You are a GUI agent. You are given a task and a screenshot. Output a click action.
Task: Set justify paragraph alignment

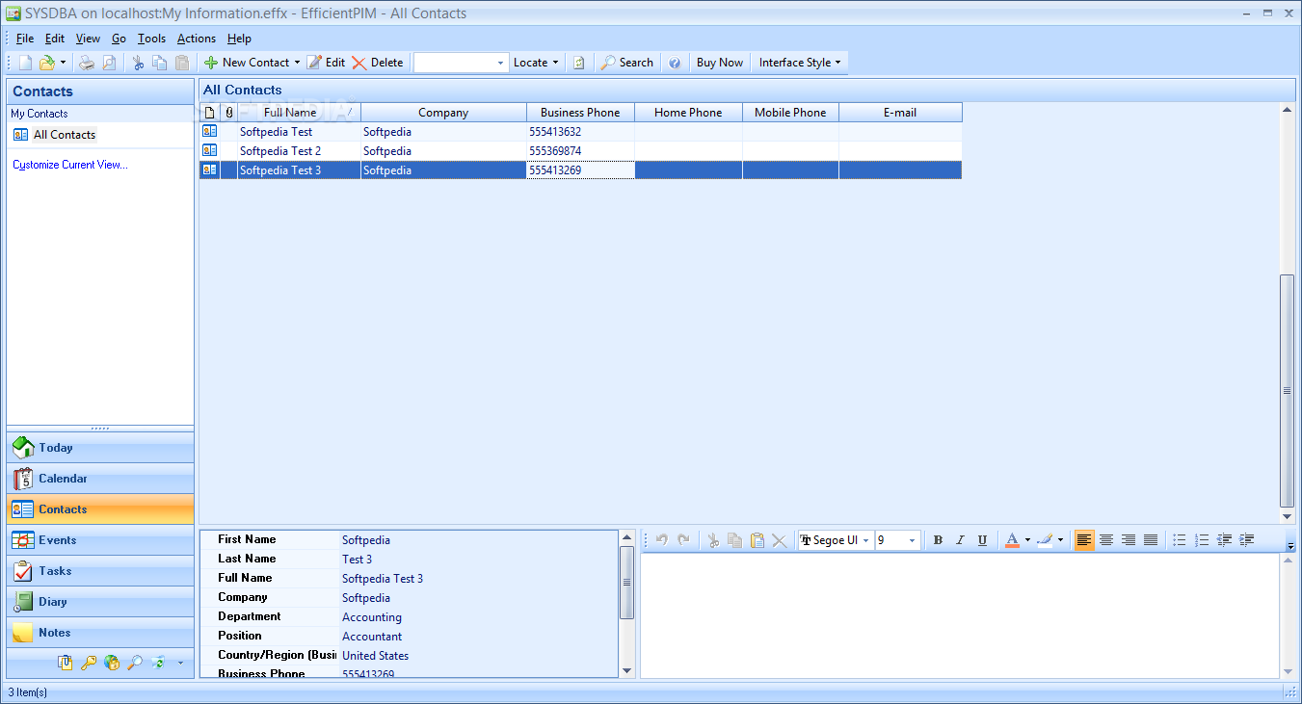pyautogui.click(x=1151, y=540)
